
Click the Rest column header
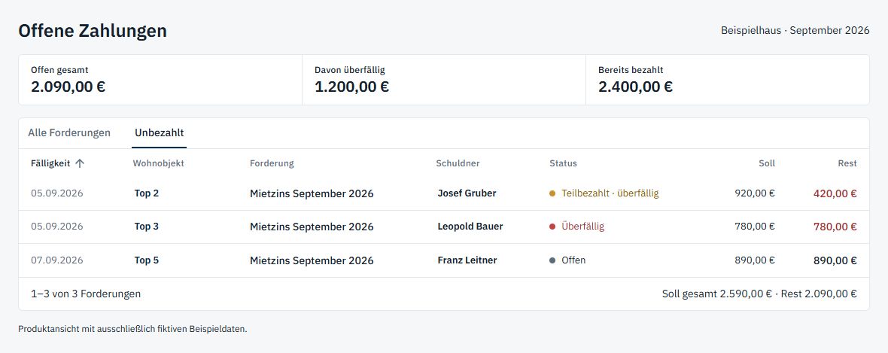click(847, 163)
